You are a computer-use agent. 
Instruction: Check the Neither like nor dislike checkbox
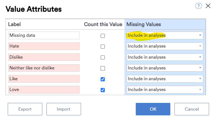[103, 68]
